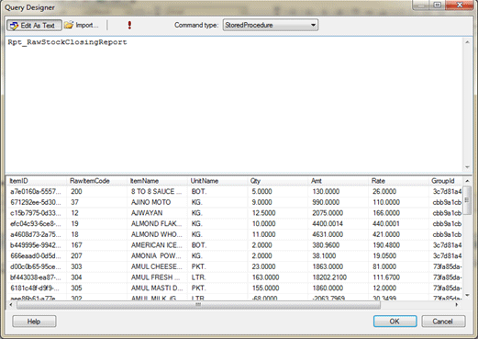The image size is (478, 339).
Task: Cancel the Query Designer dialog
Action: 443,322
